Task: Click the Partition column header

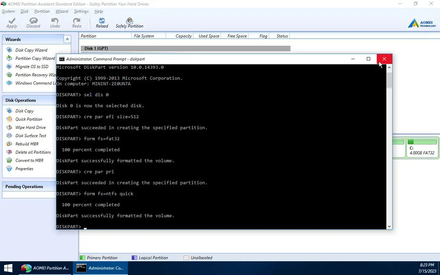Action: [105, 36]
